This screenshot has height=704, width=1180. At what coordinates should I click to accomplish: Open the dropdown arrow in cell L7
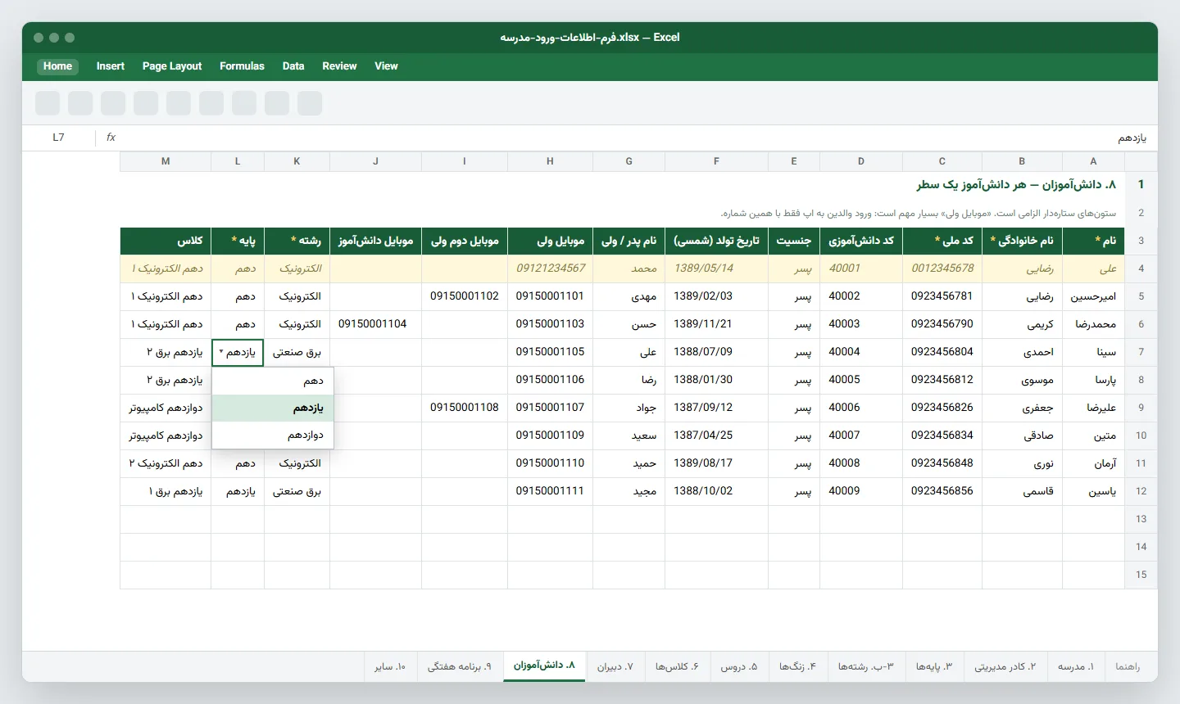point(221,352)
